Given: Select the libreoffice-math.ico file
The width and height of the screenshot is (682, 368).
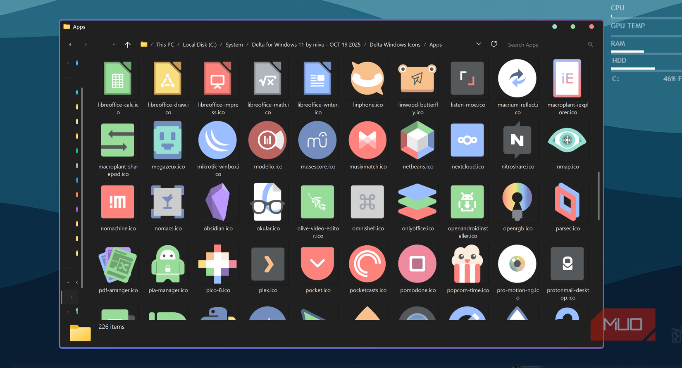Looking at the screenshot, I should click(268, 78).
